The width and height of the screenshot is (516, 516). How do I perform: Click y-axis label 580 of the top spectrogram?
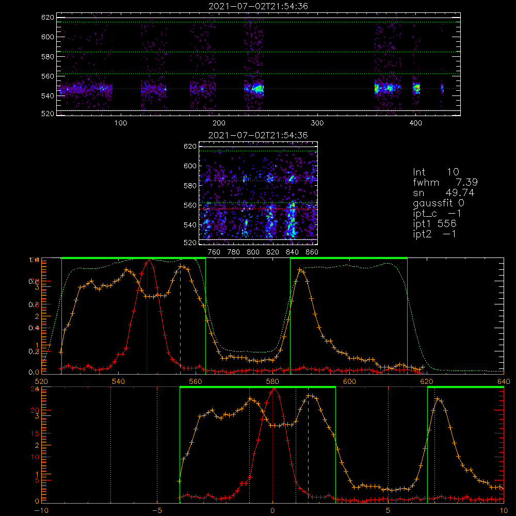[x=47, y=57]
